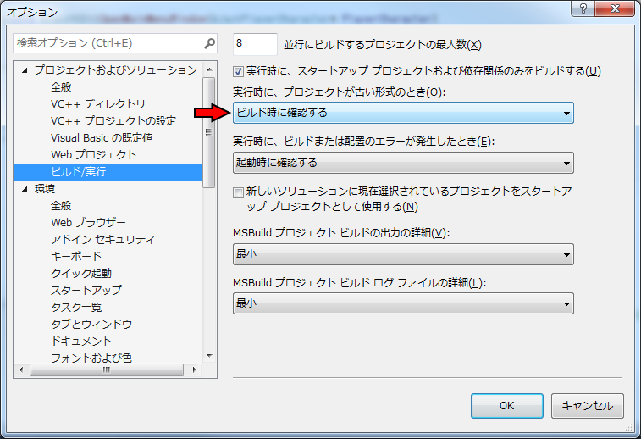The width and height of the screenshot is (641, 439).
Task: Open MSBuild ビルド ログ ファイルの詳細 dropdown
Action: [403, 303]
